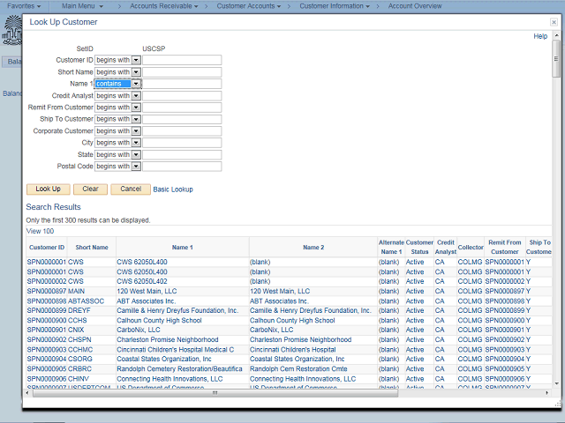Screen dimensions: 565x423
Task: Click horizontal scrollbar left arrow
Action: (27, 393)
